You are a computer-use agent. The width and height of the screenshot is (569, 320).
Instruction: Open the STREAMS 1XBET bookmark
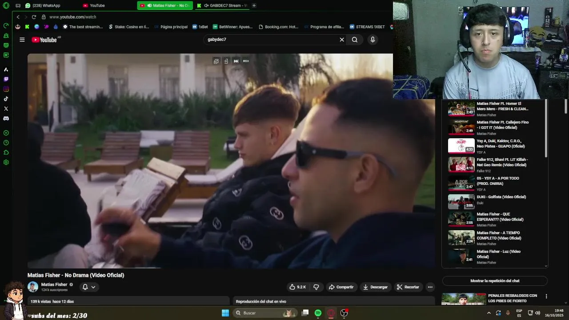367,27
